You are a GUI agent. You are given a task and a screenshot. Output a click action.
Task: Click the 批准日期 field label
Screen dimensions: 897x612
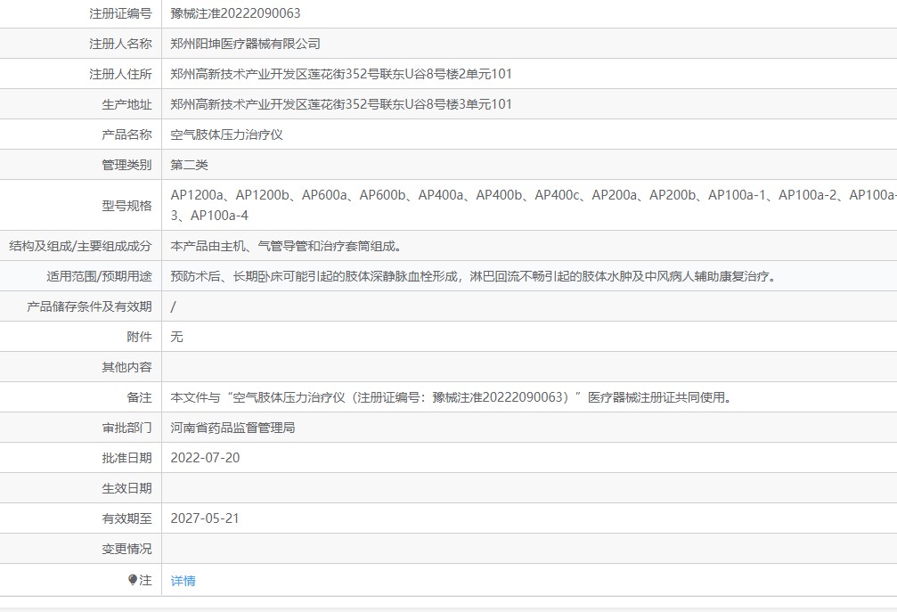[x=127, y=458]
